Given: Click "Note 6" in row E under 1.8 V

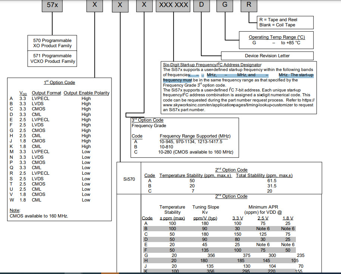Looking at the screenshot, I should coord(288,245).
